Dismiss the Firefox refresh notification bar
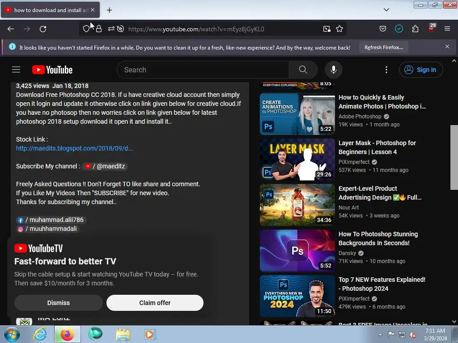This screenshot has height=343, width=458. (447, 46)
